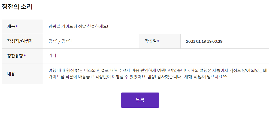Select the author name 김*연/ 김*연

click(60, 41)
